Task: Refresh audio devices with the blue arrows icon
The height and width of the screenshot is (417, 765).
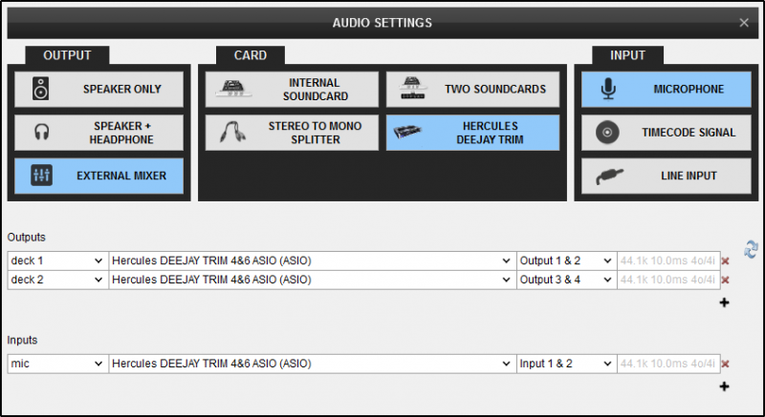Action: click(751, 249)
